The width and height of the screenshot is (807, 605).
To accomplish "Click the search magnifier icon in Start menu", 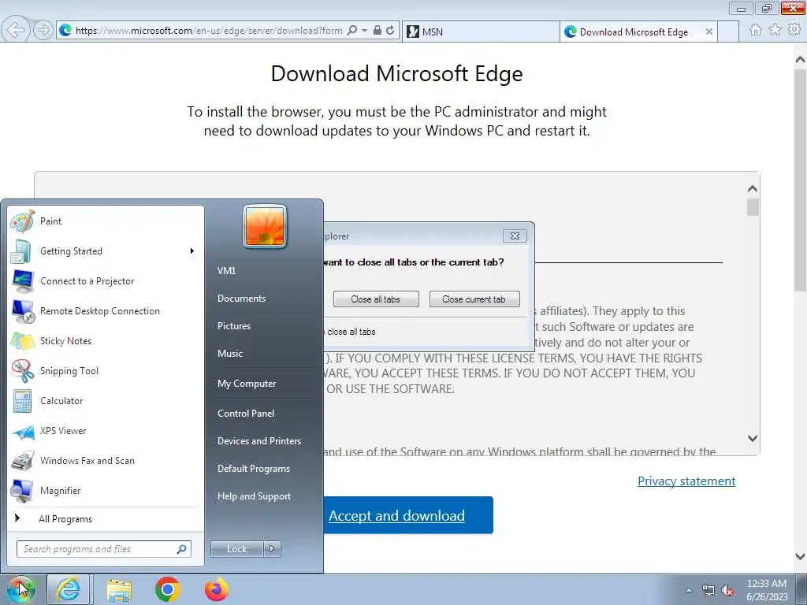I will [182, 549].
